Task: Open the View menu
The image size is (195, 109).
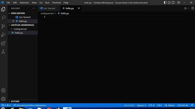Action: click(34, 3)
